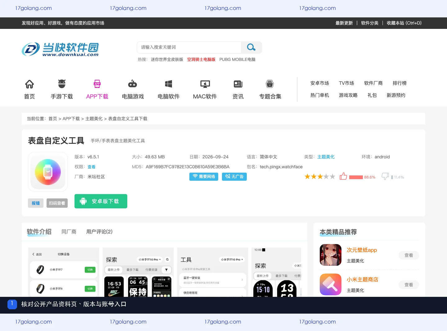The height and width of the screenshot is (331, 447).
Task: Open the 排行榜 link
Action: 400,83
